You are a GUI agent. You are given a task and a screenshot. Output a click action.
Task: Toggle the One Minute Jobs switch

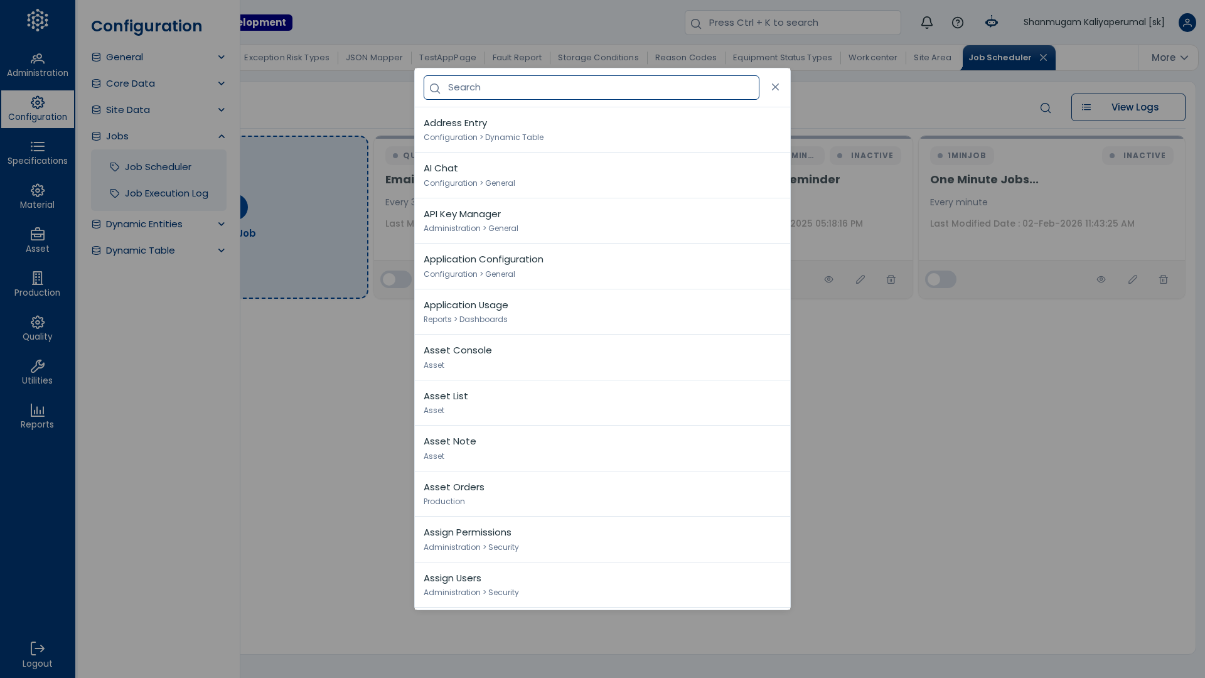tap(941, 279)
